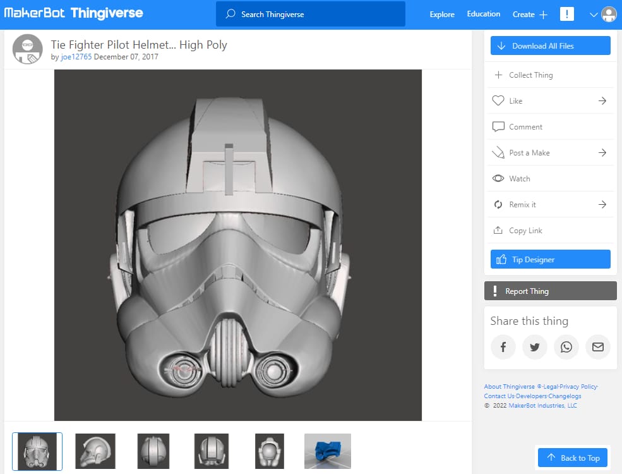Click the December 07, 2017 date
622x474 pixels.
click(126, 57)
